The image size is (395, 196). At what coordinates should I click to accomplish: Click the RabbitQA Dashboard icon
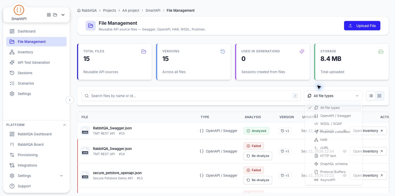(12, 134)
